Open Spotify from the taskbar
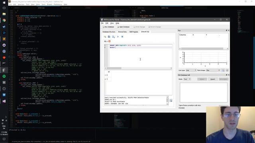Screen dimensions: 255x143 [x=4, y=76]
